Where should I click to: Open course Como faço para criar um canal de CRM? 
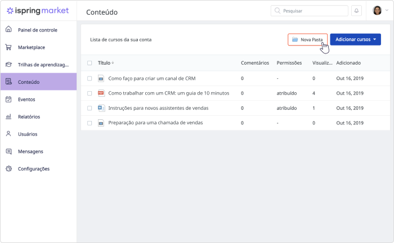152,78
